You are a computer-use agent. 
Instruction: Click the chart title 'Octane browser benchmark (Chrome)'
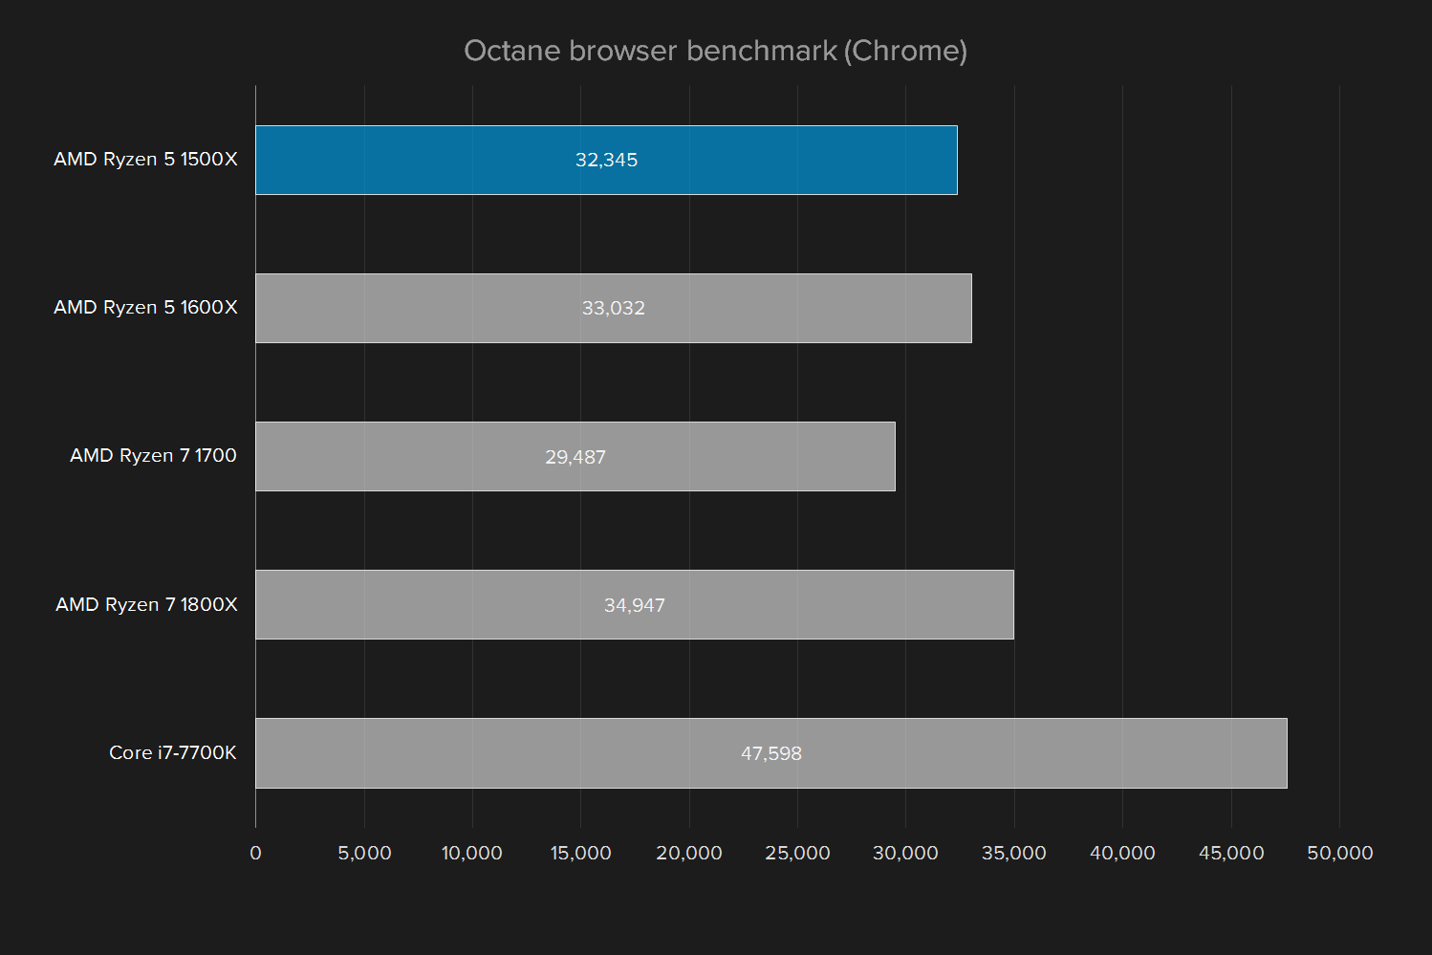point(715,51)
